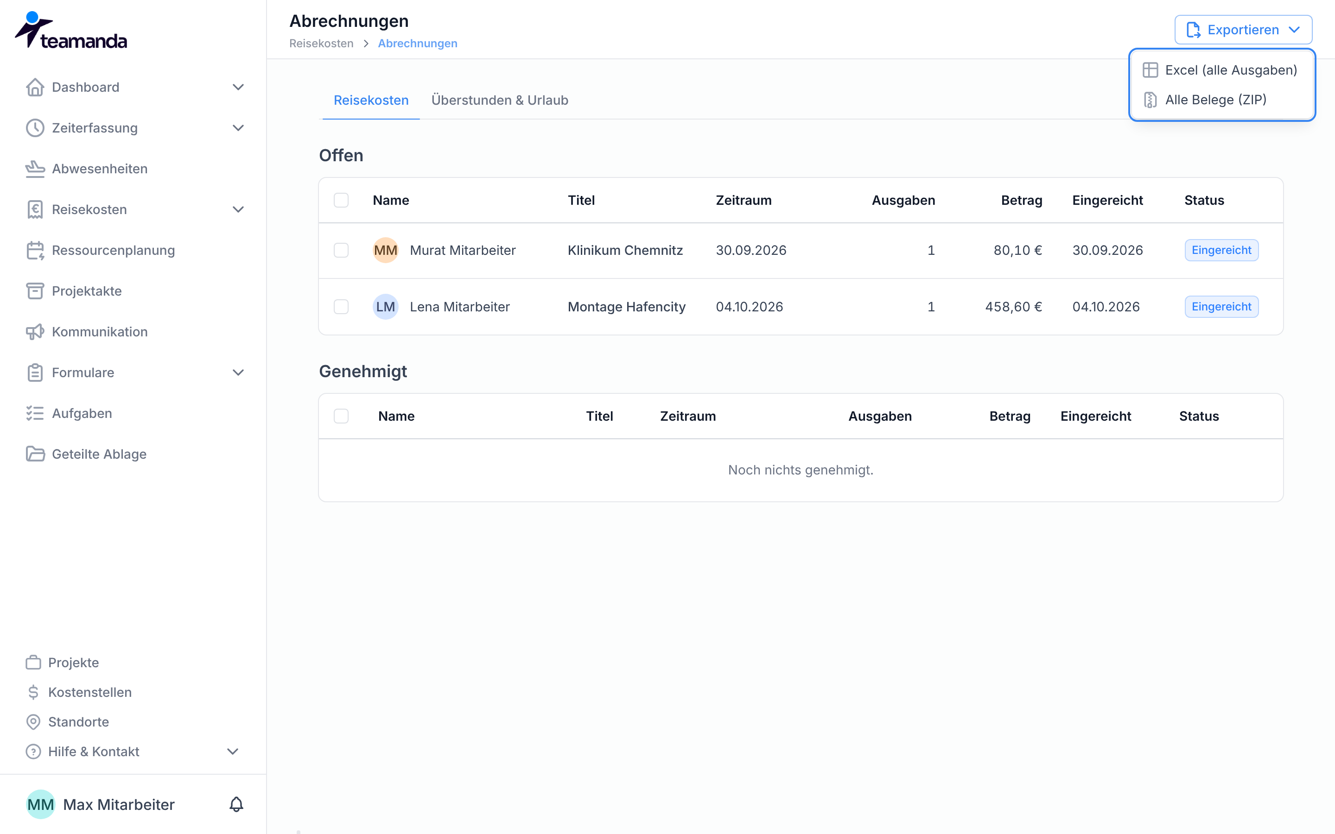Image resolution: width=1335 pixels, height=834 pixels.
Task: Click the Abwesenheiten plane icon
Action: (x=35, y=169)
